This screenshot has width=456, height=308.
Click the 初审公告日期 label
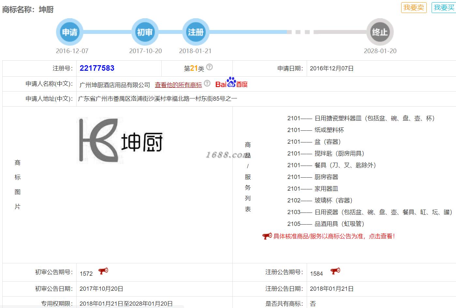[x=54, y=289]
